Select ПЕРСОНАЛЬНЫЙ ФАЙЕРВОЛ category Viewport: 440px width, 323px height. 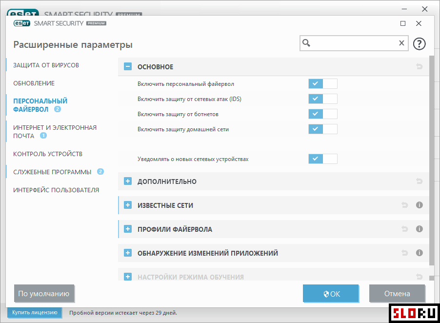tap(40, 105)
